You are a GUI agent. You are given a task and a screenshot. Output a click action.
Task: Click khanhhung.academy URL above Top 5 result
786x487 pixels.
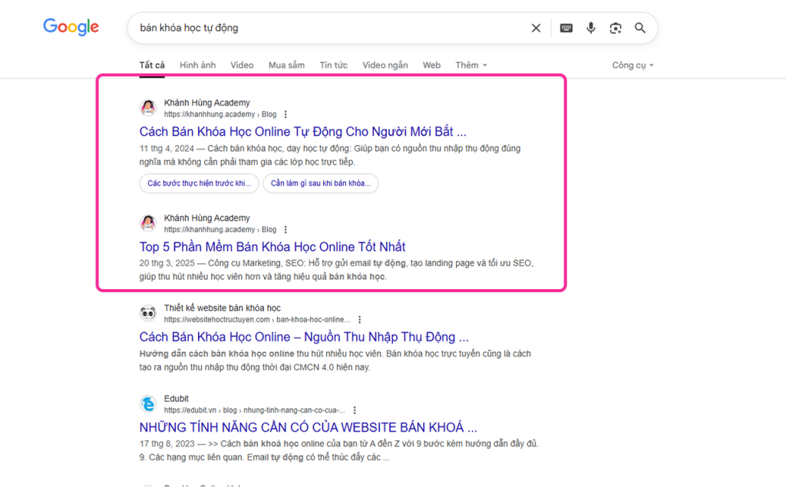[220, 229]
